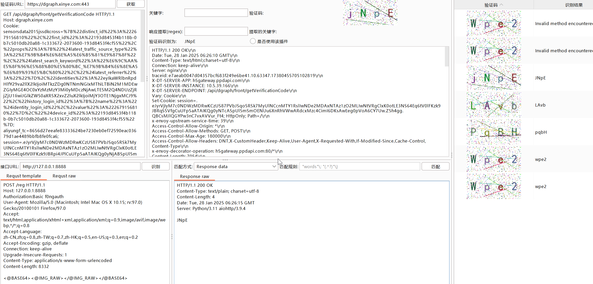The height and width of the screenshot is (284, 593).
Task: Click the 验证码URL address field
Action: (70, 4)
